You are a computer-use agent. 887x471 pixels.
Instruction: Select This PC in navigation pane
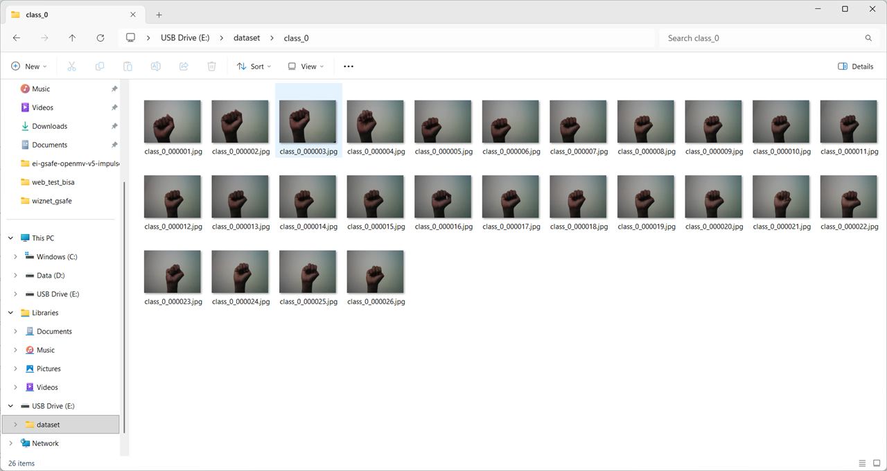43,238
